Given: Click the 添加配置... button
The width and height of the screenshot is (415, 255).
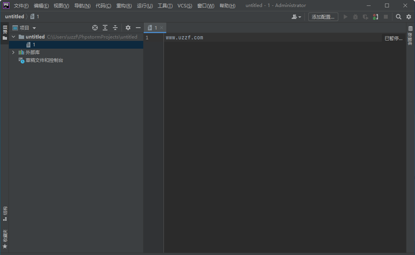Looking at the screenshot, I should point(323,17).
